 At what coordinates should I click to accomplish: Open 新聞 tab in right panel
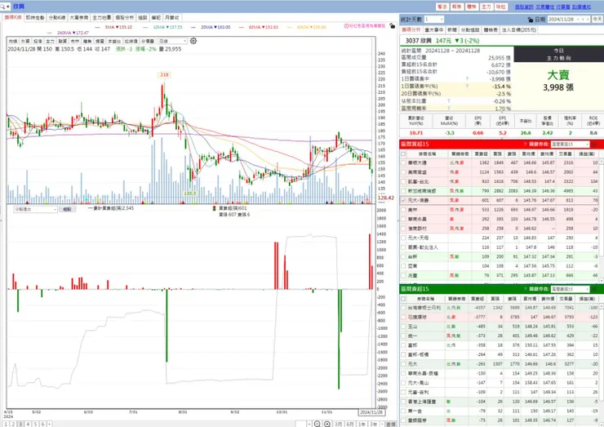pos(452,29)
